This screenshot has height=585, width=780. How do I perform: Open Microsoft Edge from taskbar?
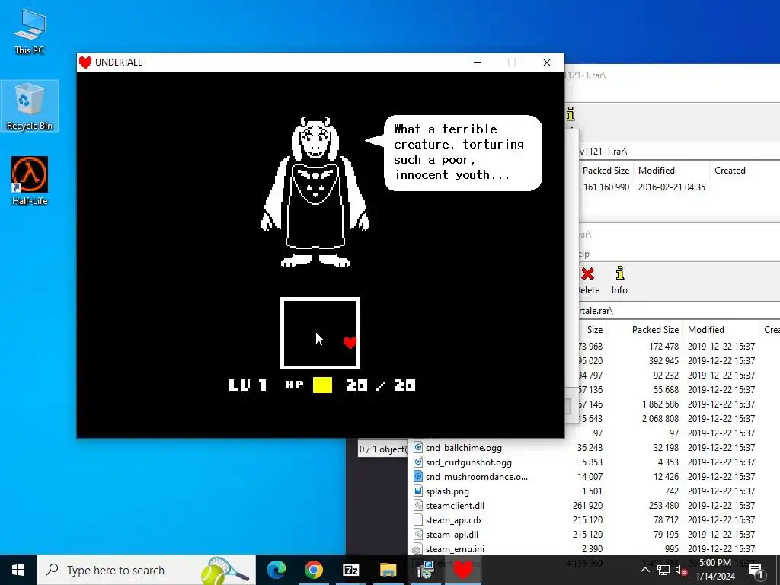click(277, 570)
